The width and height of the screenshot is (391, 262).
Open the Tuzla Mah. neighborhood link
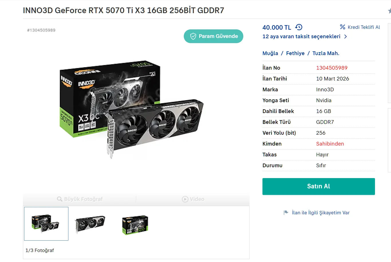[x=326, y=53]
